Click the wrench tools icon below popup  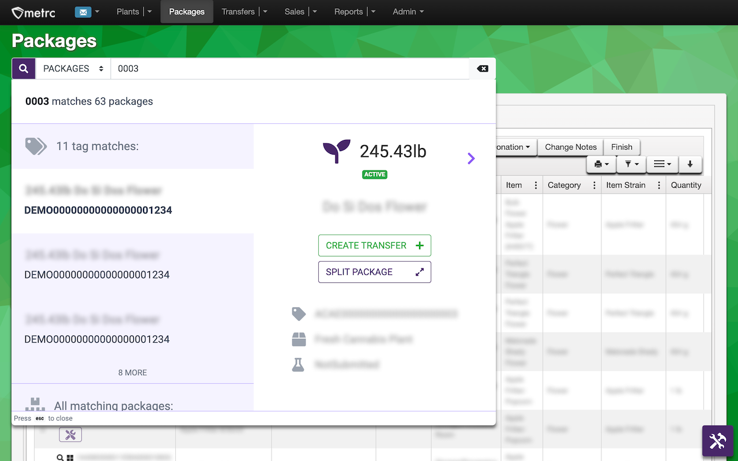(70, 435)
